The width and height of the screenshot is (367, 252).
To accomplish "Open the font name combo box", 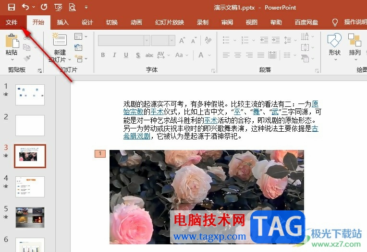I will coord(124,41).
